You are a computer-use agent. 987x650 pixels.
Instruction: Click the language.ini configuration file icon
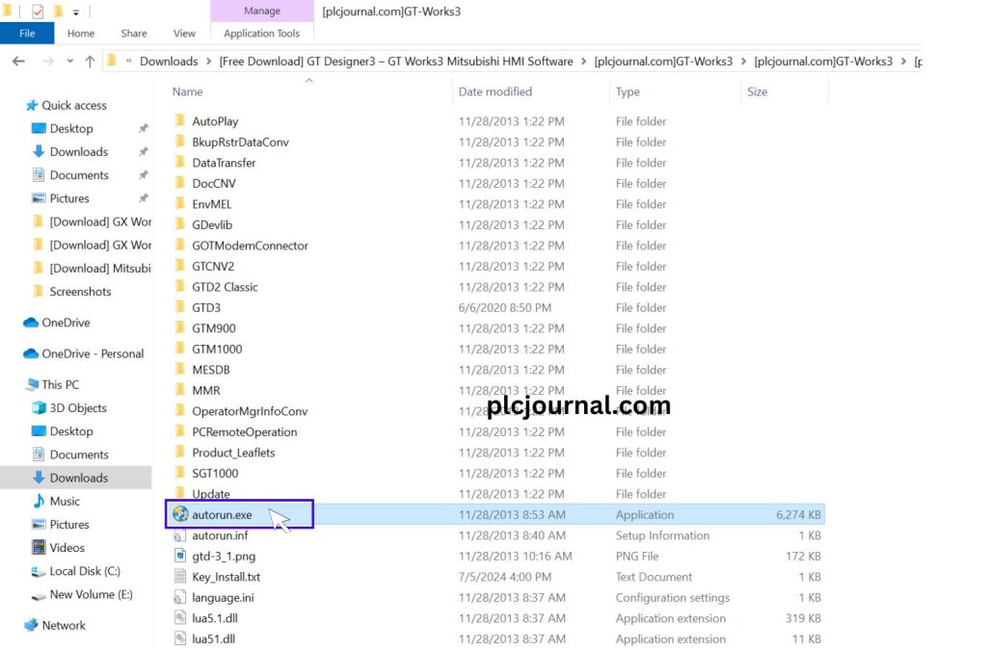point(180,597)
